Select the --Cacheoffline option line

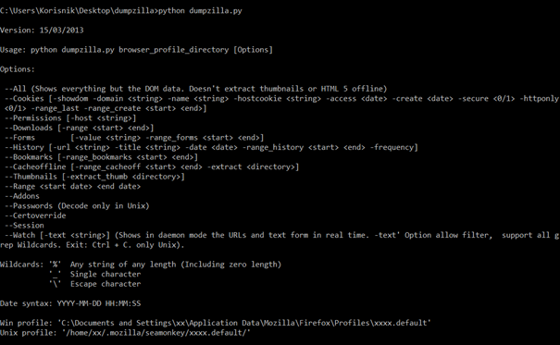tap(152, 167)
